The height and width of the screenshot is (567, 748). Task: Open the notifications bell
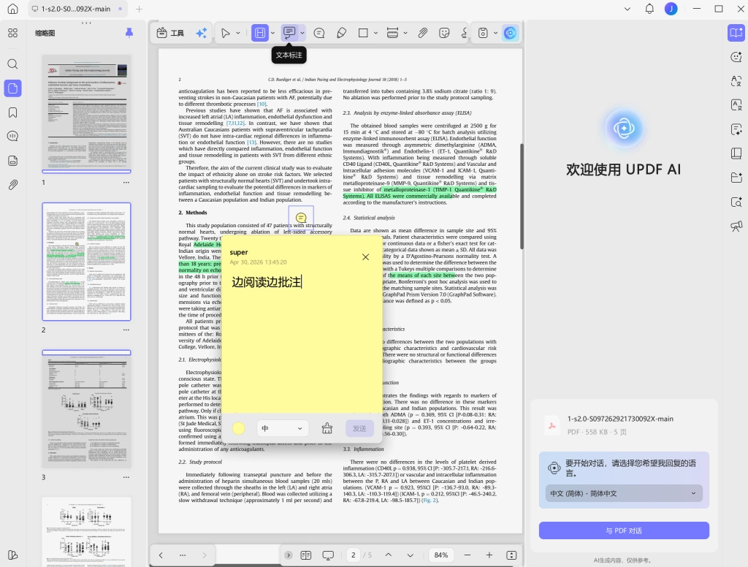[649, 9]
